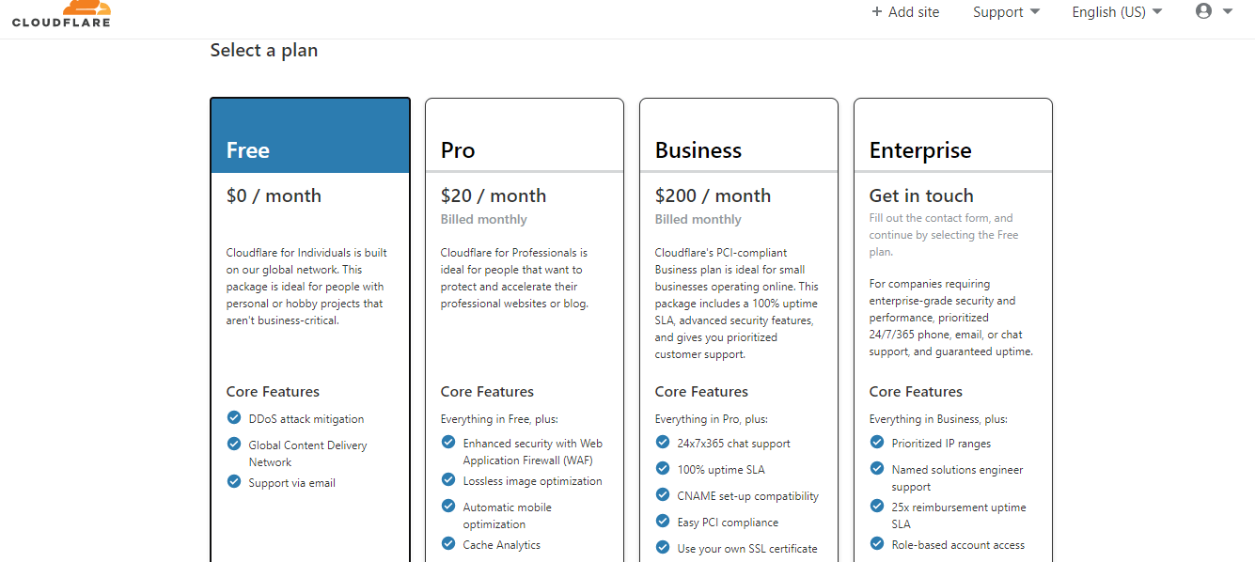Choose the Enterprise plan card
Image resolution: width=1255 pixels, height=562 pixels.
952,282
